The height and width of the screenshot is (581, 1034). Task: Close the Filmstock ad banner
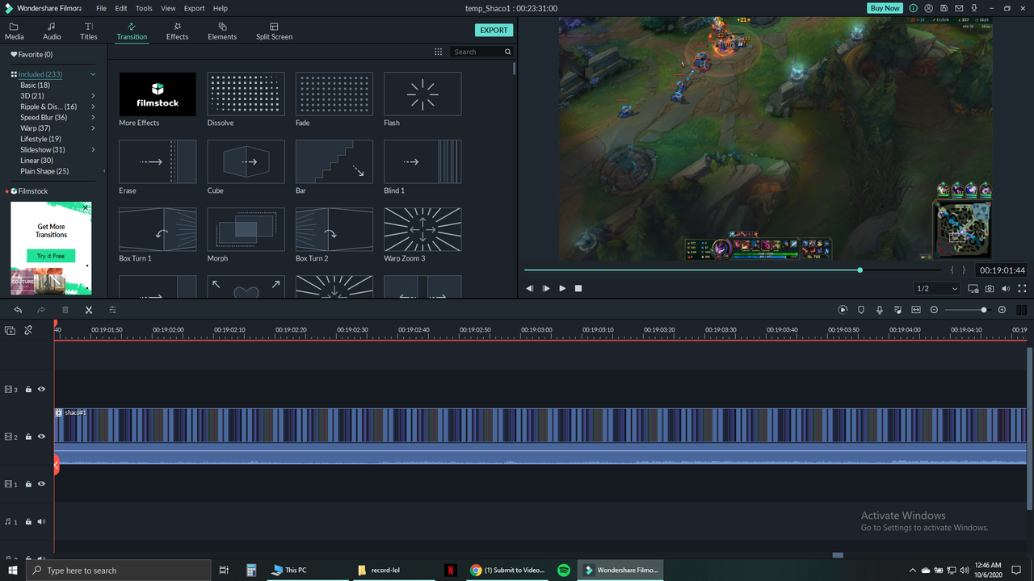86,208
